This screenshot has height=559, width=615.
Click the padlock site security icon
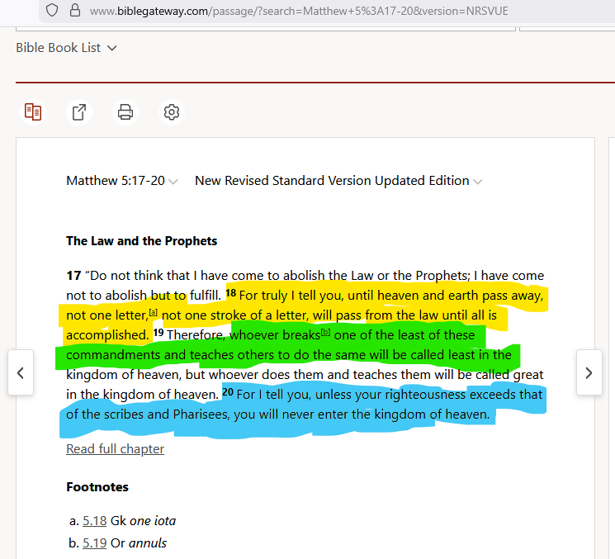74,11
